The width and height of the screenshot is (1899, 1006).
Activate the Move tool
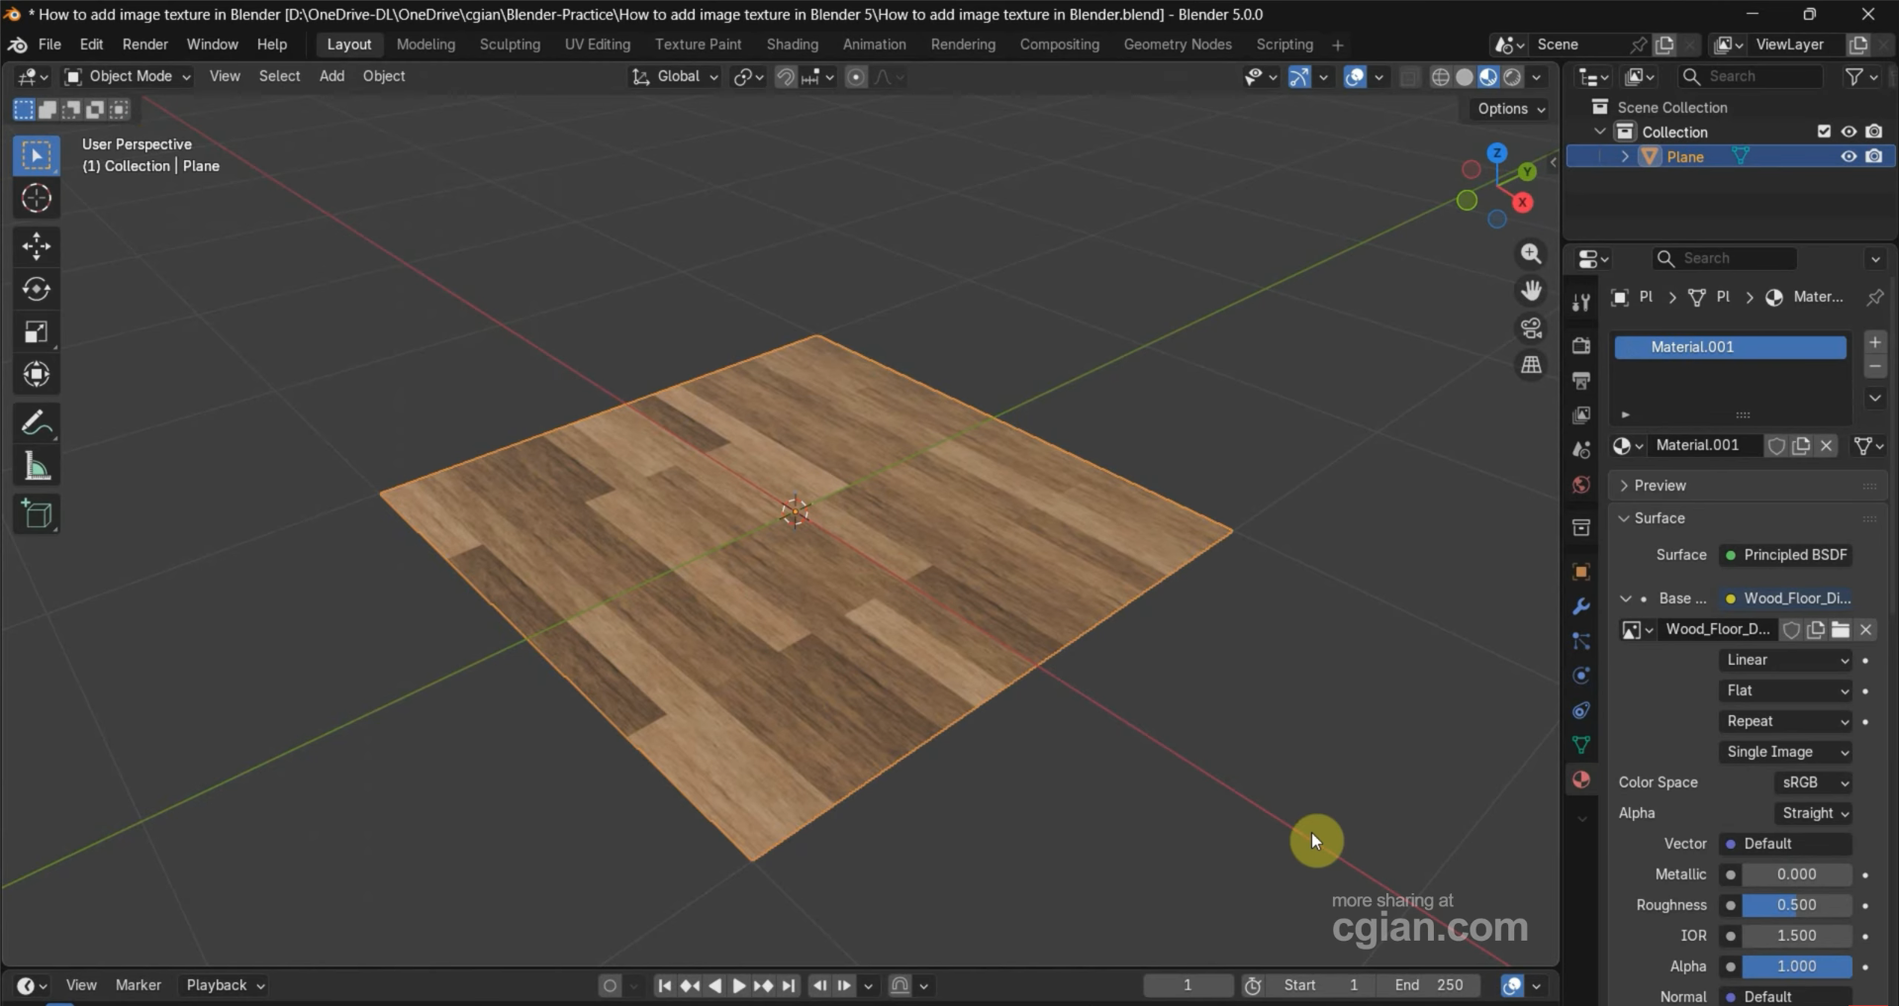pos(37,246)
